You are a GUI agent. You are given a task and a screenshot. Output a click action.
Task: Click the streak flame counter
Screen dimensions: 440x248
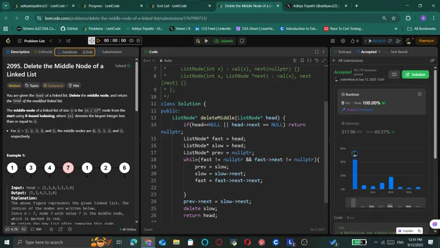click(x=355, y=41)
